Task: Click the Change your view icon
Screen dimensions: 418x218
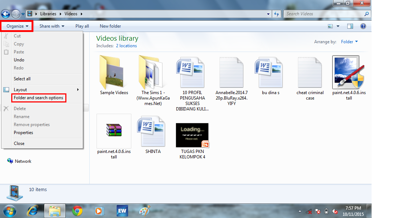Action: pyautogui.click(x=330, y=26)
